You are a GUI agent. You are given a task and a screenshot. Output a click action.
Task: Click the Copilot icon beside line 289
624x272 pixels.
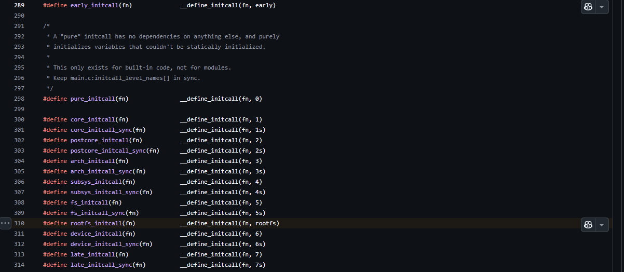(588, 7)
